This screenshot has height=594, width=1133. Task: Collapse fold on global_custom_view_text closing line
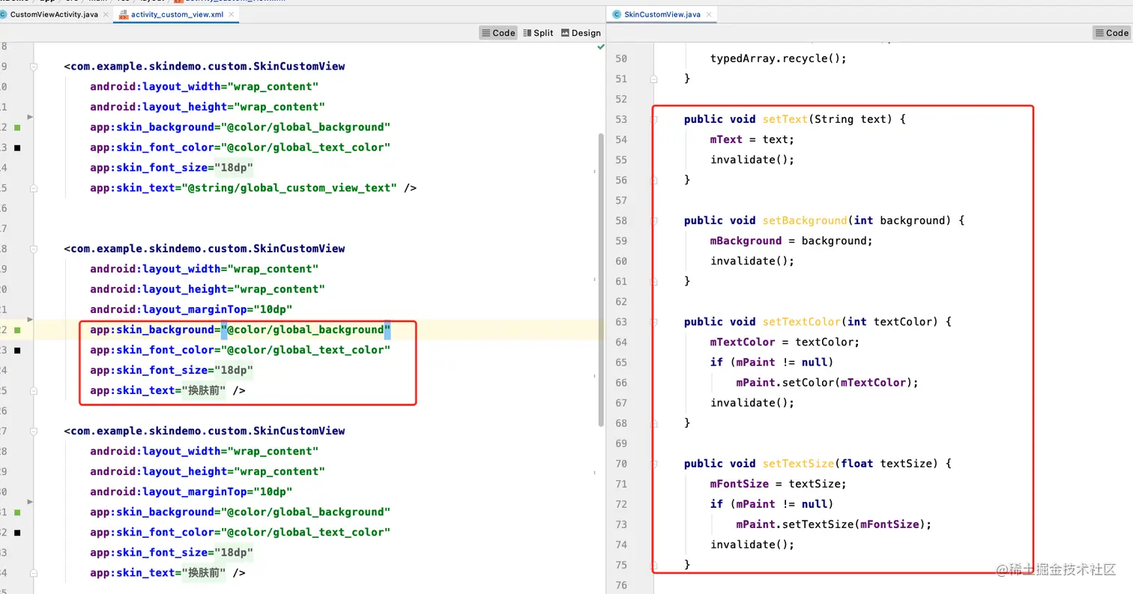34,188
